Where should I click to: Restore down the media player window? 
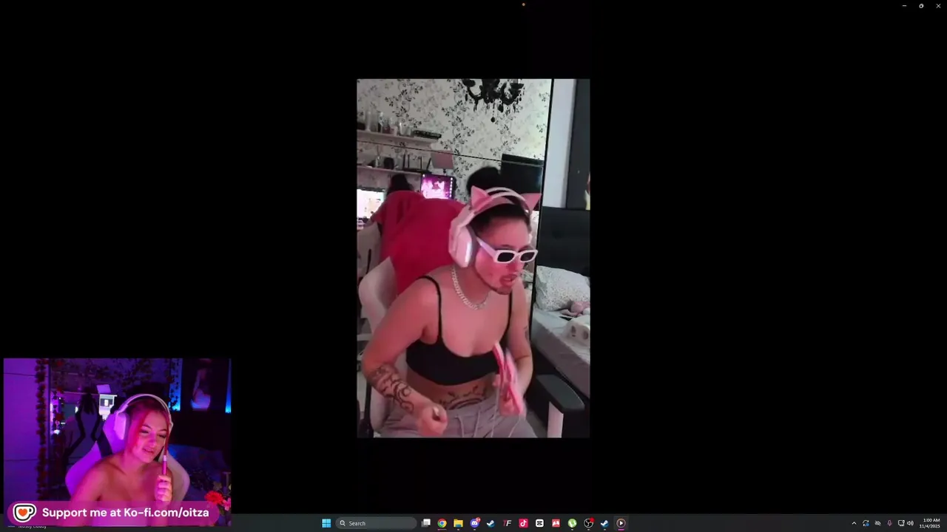pyautogui.click(x=921, y=6)
